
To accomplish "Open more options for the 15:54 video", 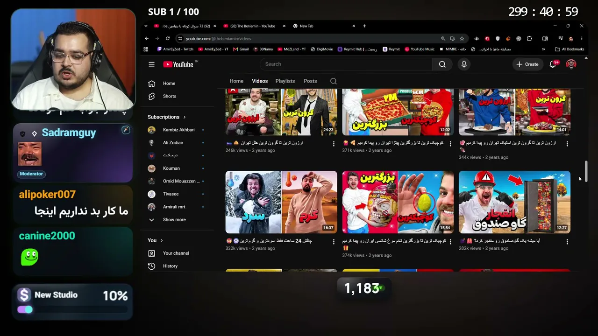I will [450, 242].
